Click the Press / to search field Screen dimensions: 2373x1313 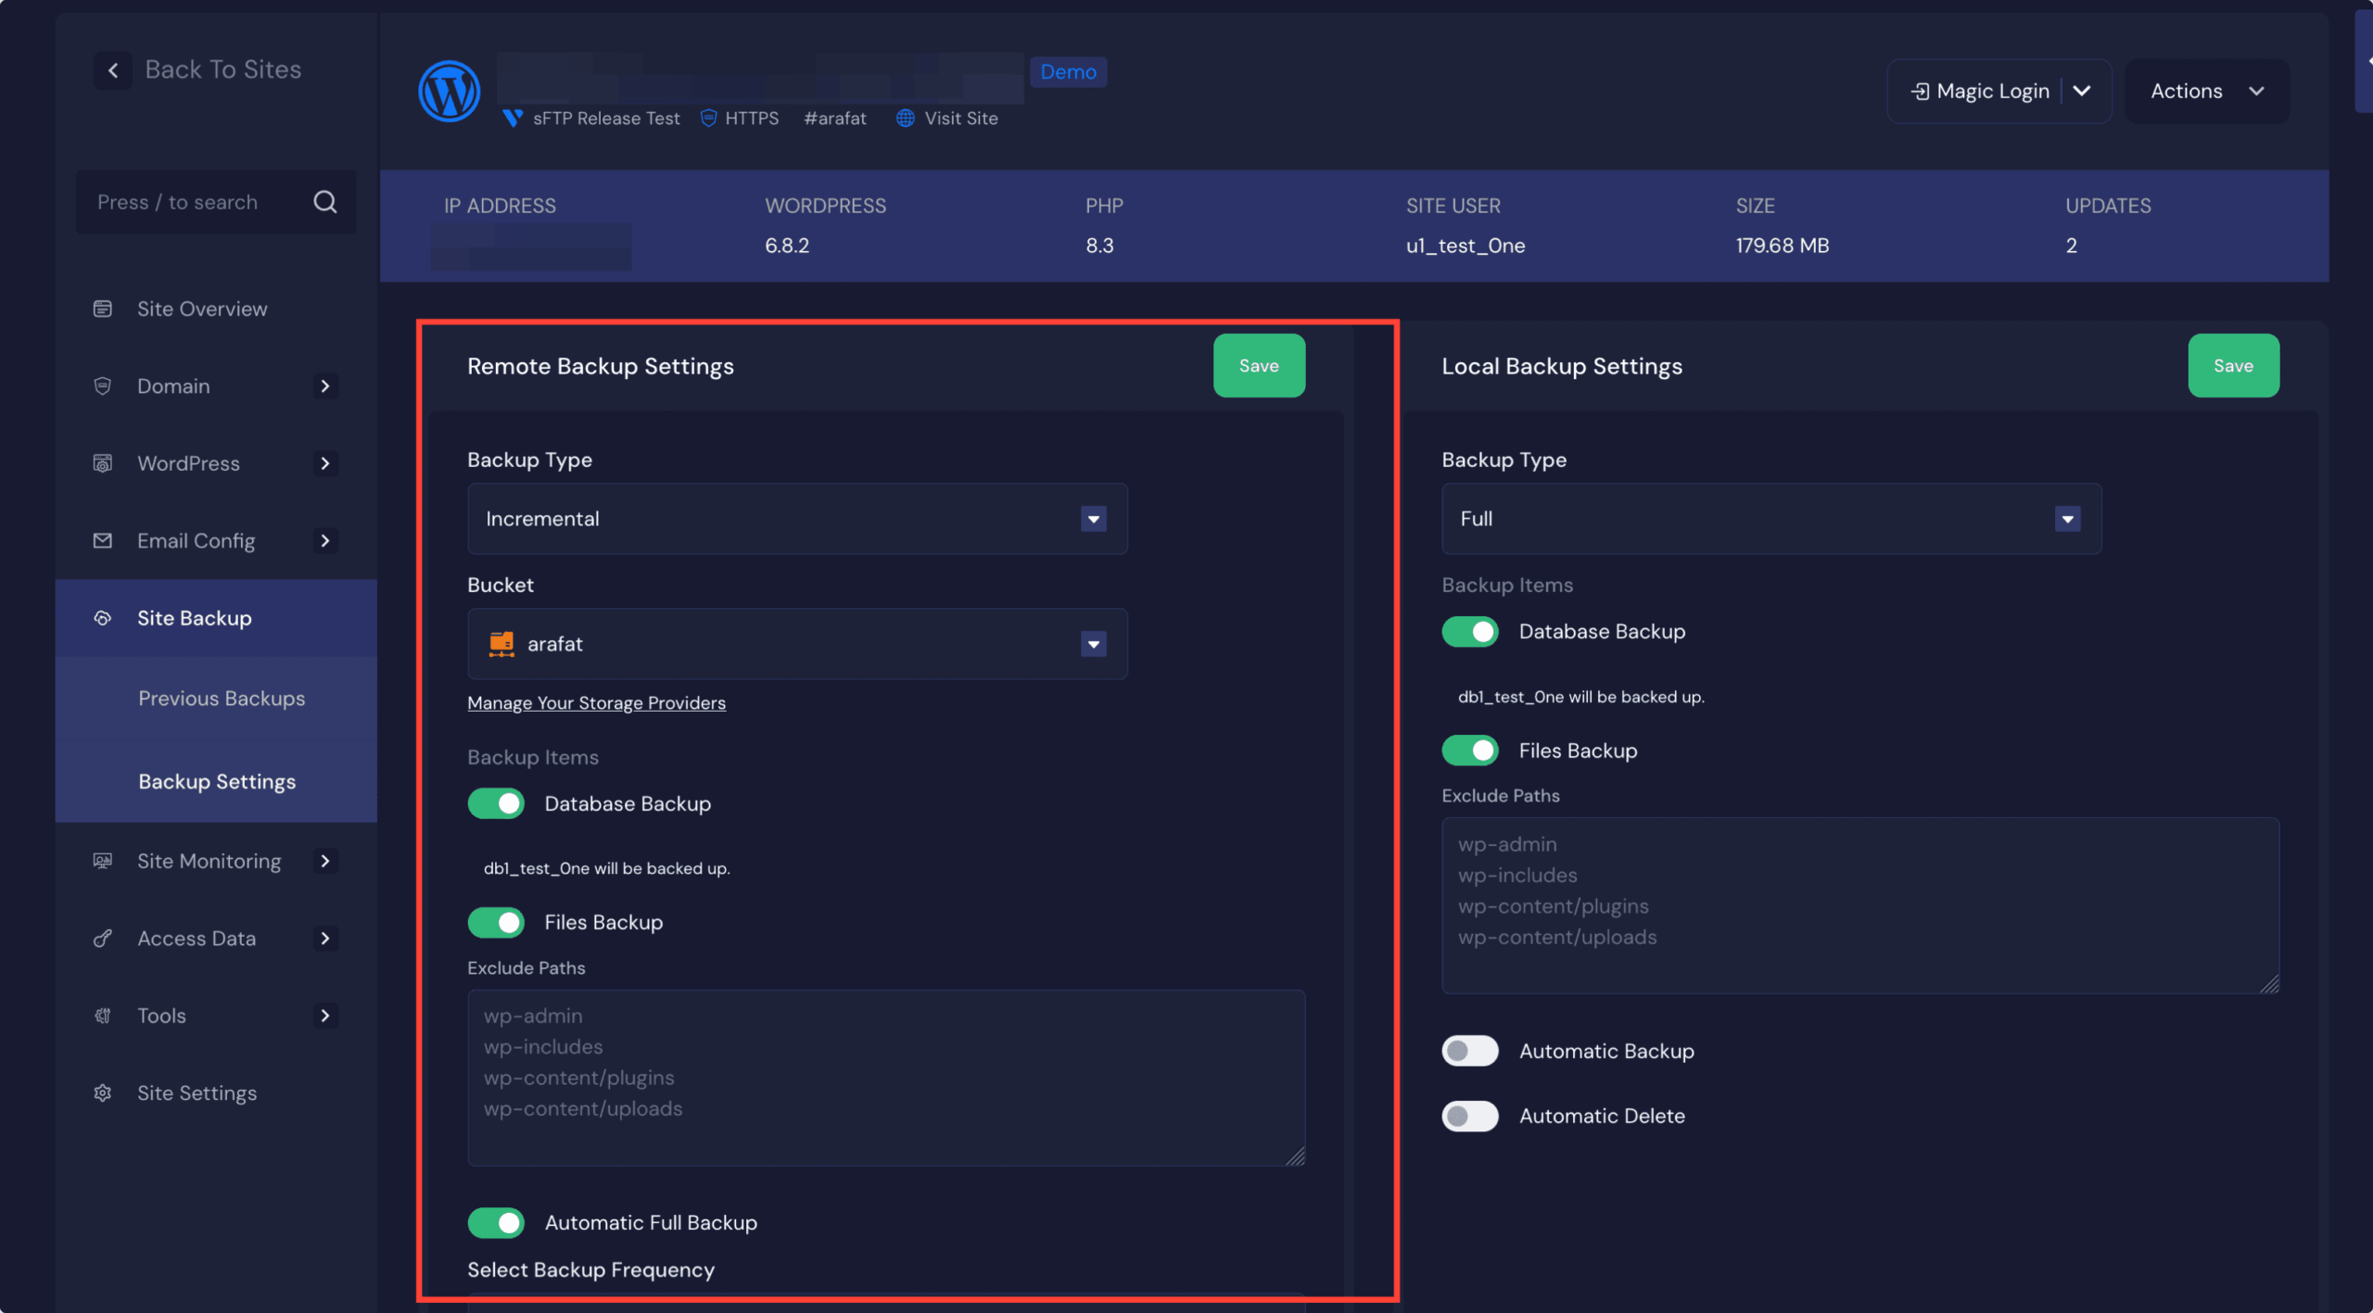tap(185, 201)
